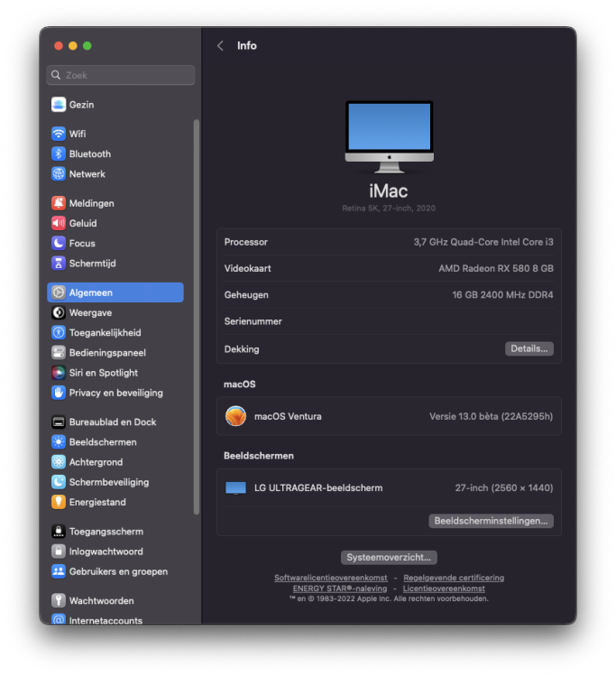Open the Focus moon icon
This screenshot has width=616, height=677.
[59, 243]
